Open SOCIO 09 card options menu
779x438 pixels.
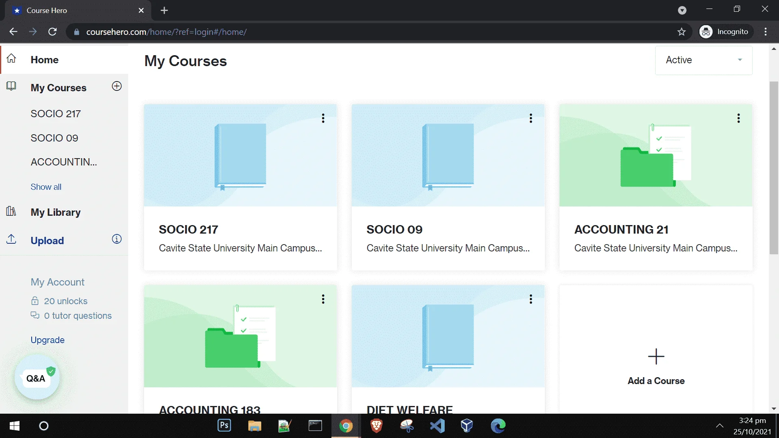pyautogui.click(x=531, y=118)
